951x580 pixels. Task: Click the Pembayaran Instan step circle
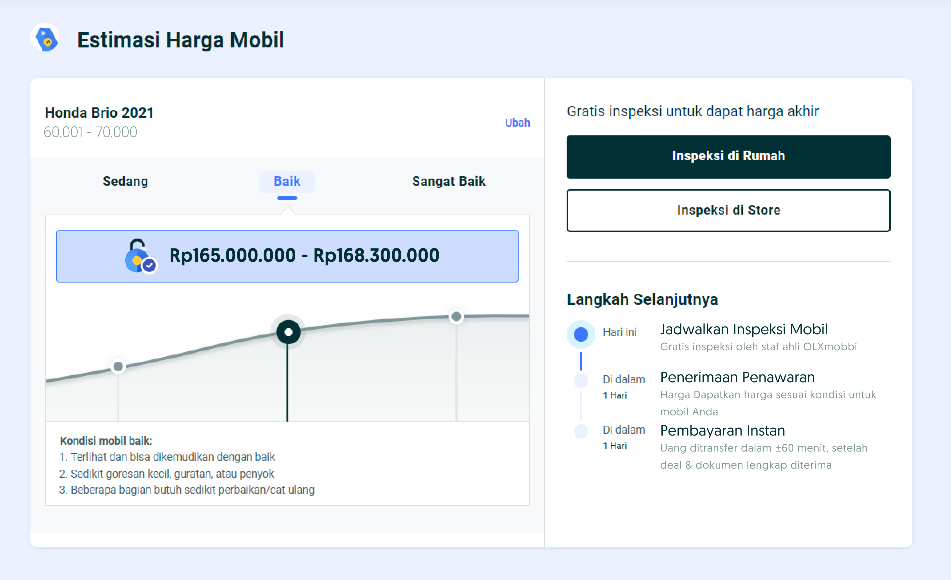click(x=580, y=431)
